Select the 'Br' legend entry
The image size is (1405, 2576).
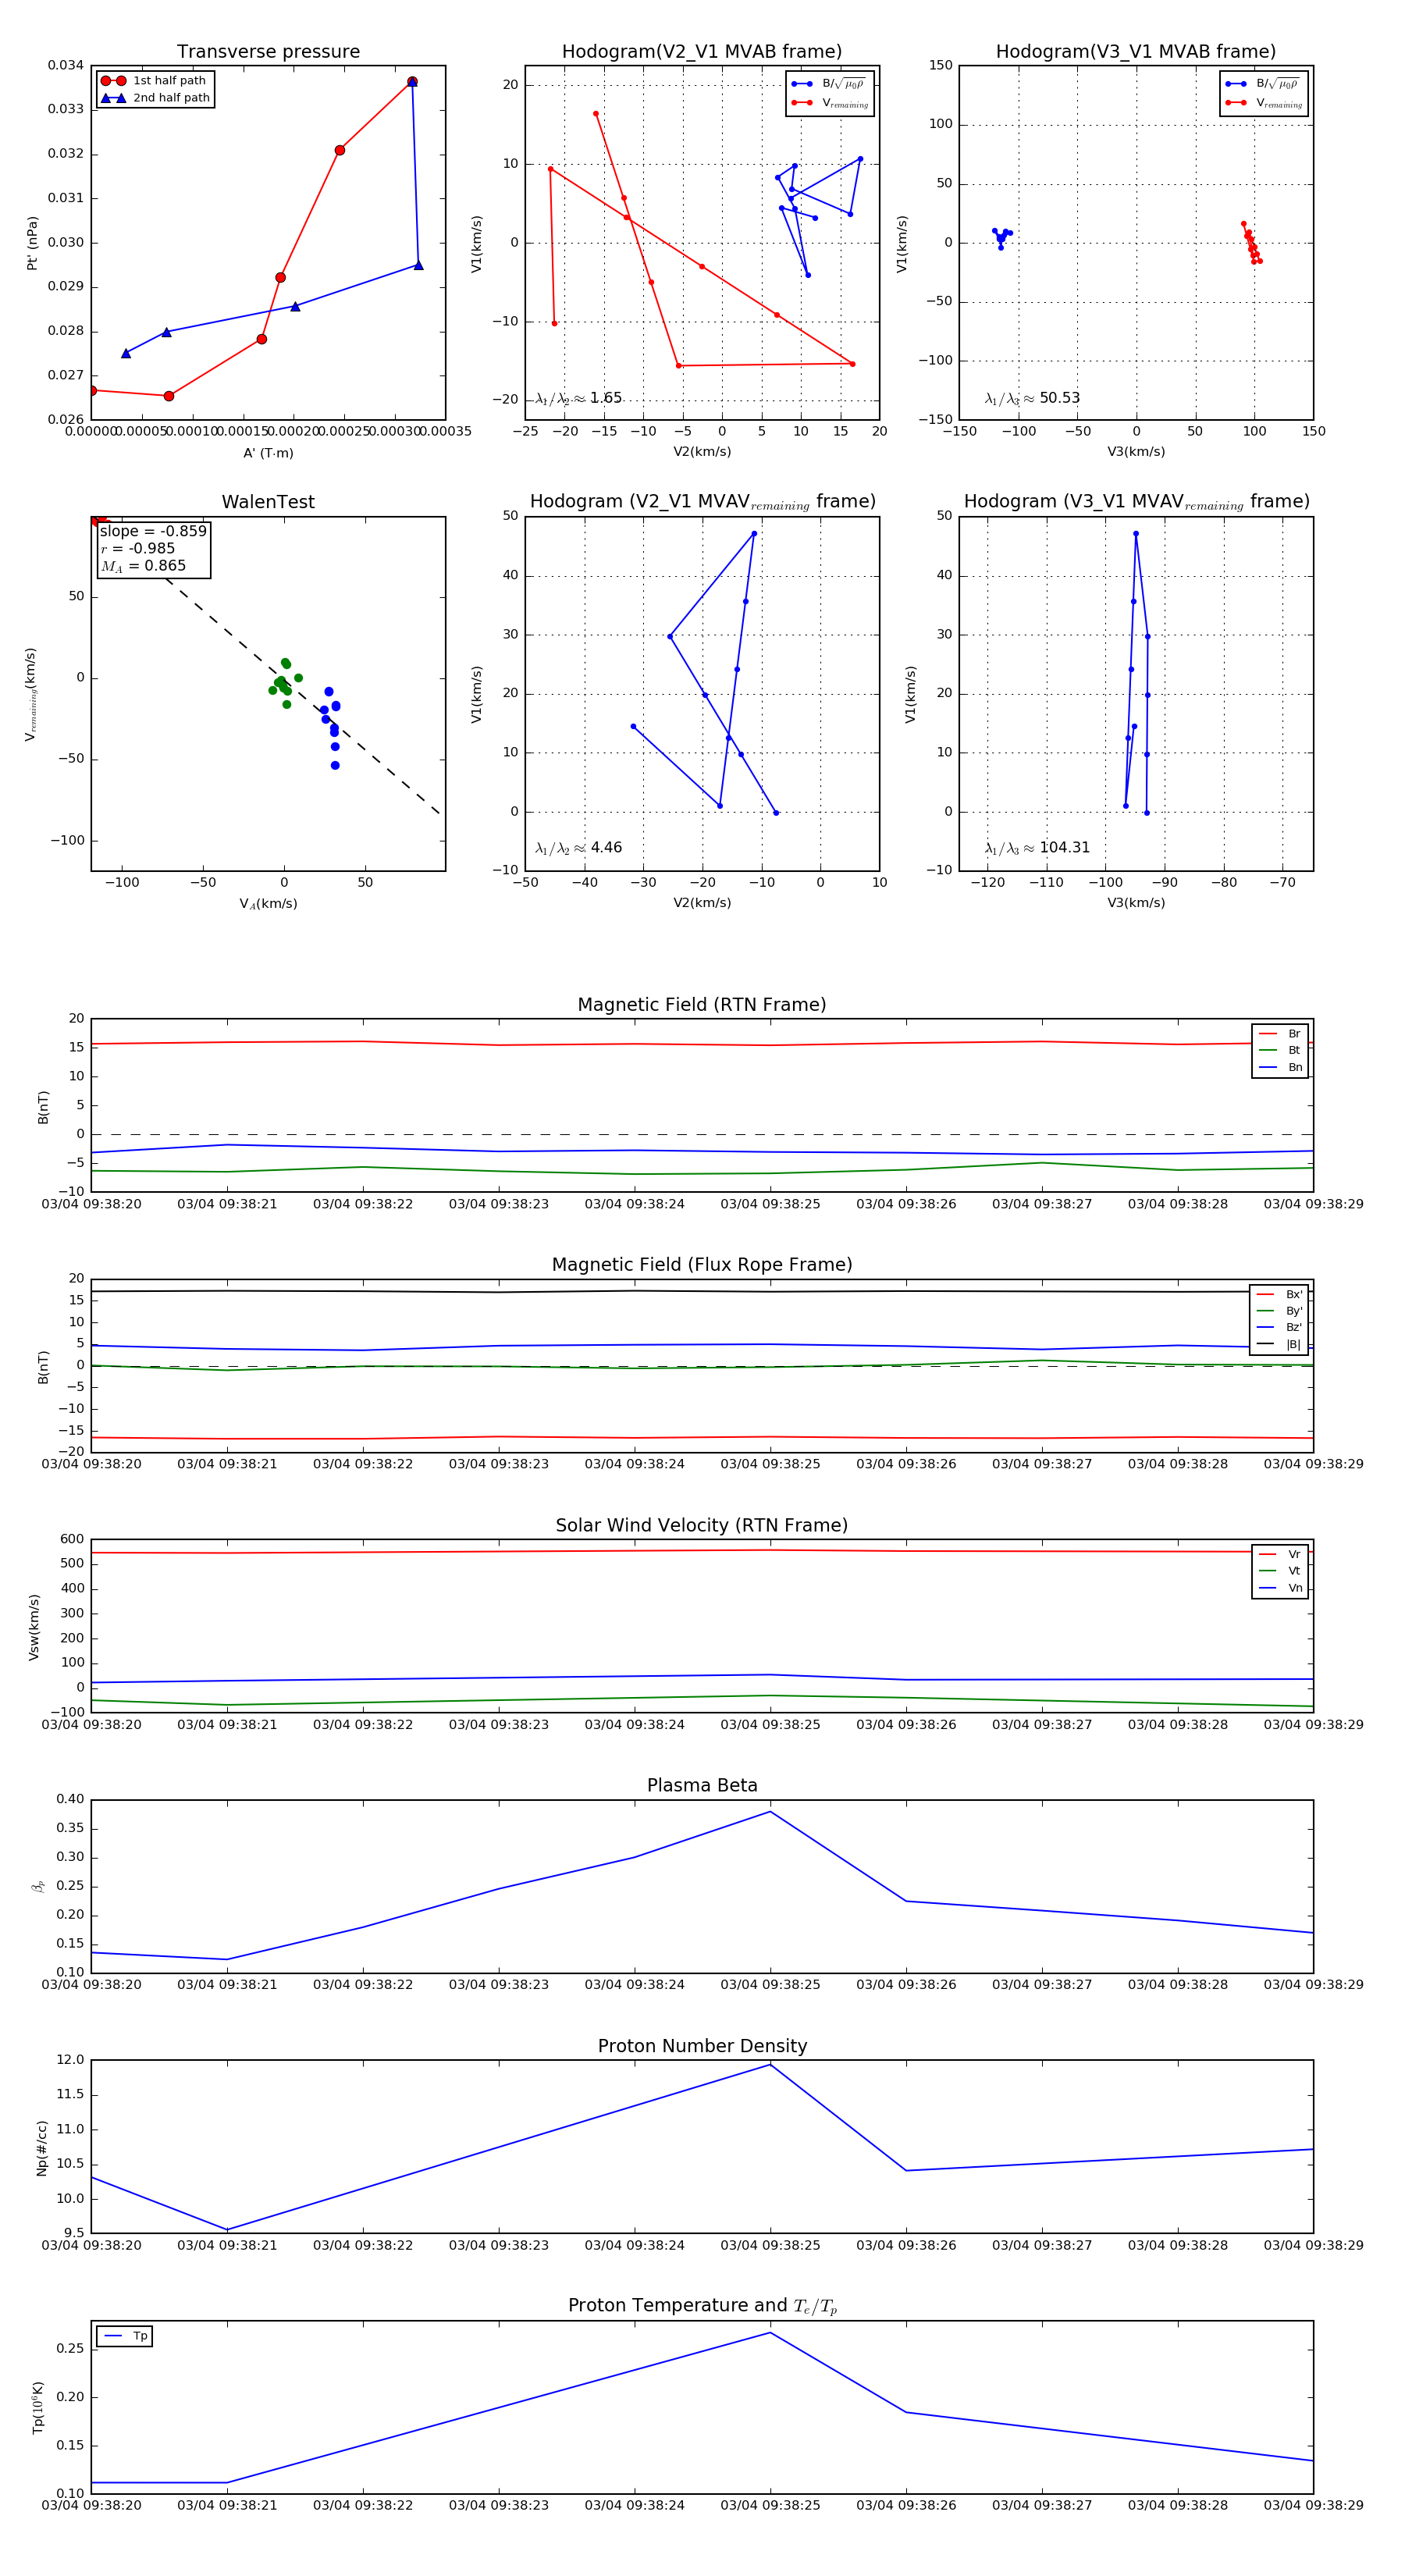click(x=1280, y=1034)
